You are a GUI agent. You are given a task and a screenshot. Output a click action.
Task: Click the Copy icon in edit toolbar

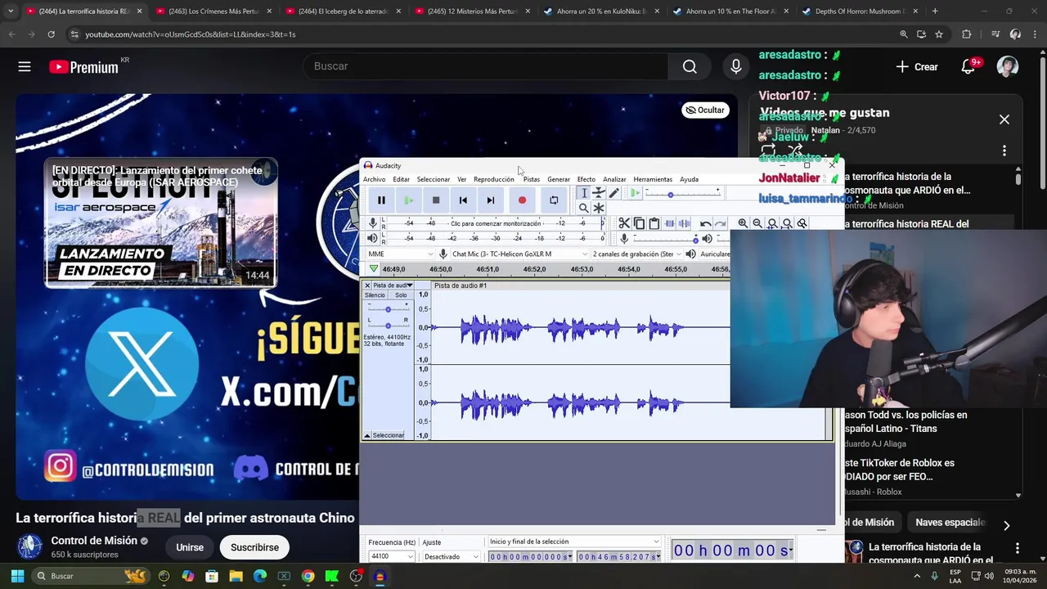click(x=639, y=223)
